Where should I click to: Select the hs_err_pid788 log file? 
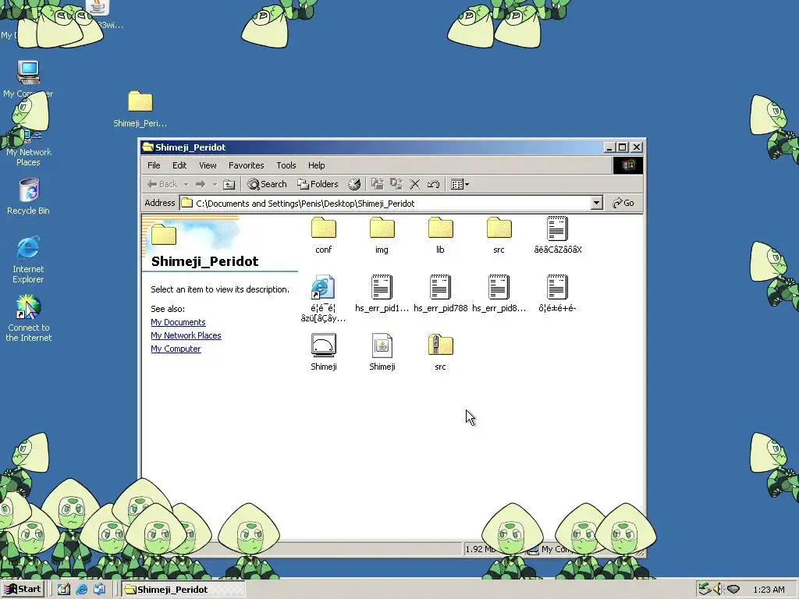(x=440, y=293)
